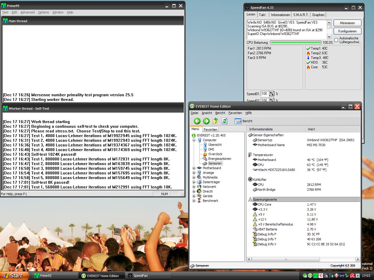
Task: Click Motherboard tree icon in EVEREST
Action: point(199,168)
